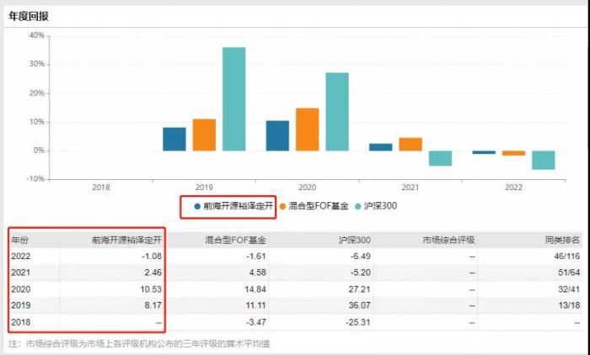Click the 27.21 value cell
This screenshot has width=590, height=355.
[x=359, y=289]
